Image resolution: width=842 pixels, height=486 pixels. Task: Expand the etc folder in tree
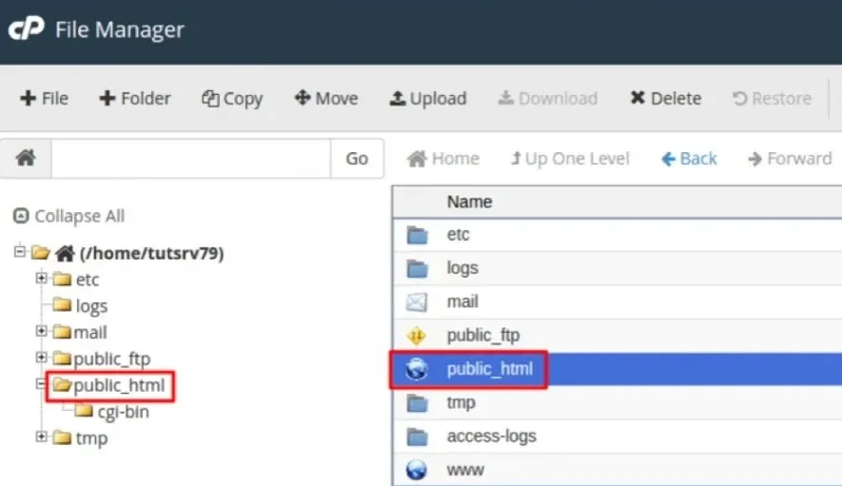click(41, 279)
